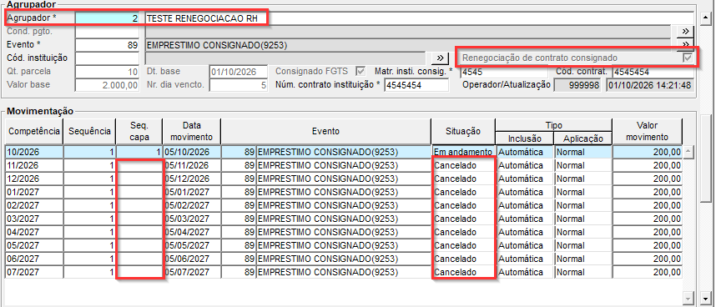Open lookup button beside Cond. pgto. field
This screenshot has height=307, width=716.
685,32
